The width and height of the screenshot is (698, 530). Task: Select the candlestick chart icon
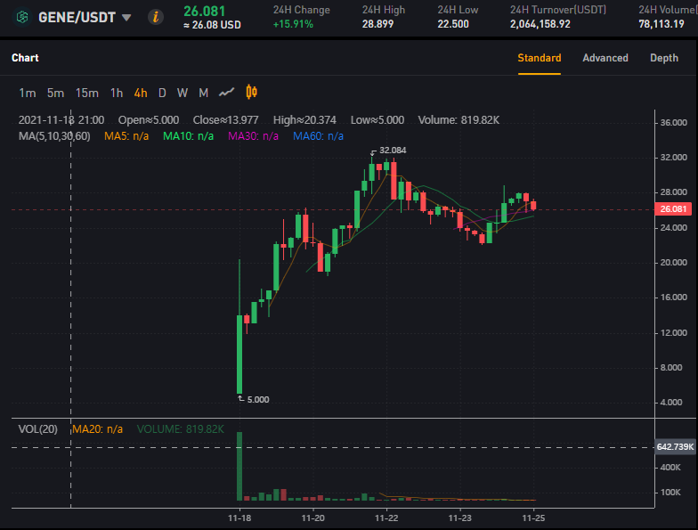(x=251, y=93)
